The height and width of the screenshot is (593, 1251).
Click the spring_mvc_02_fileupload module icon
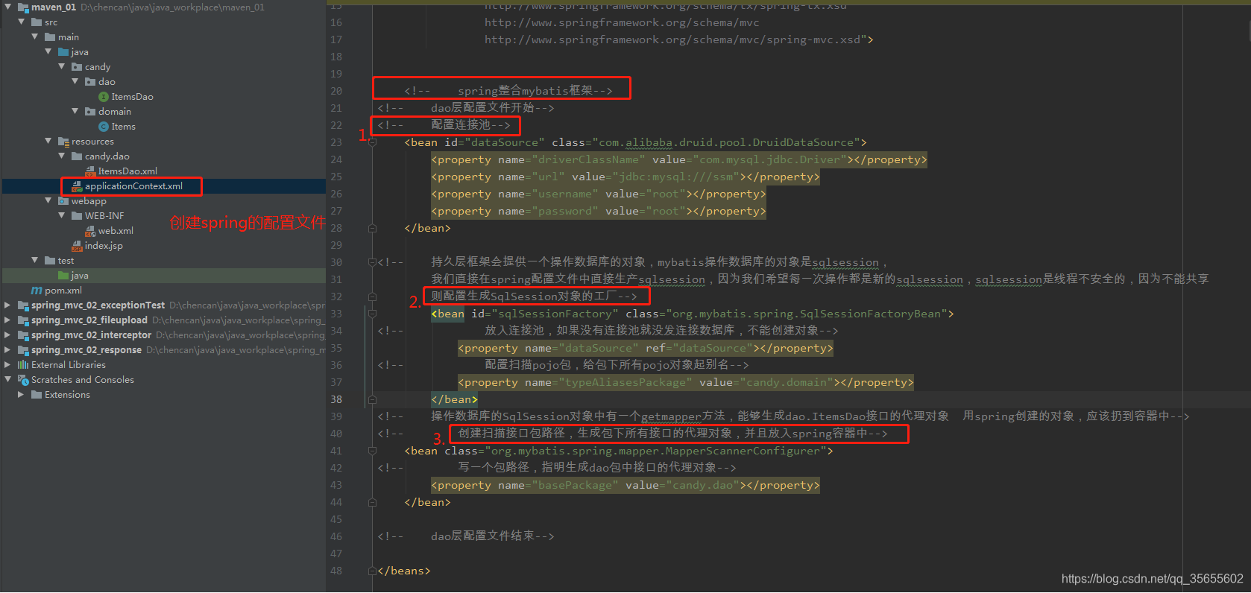click(23, 320)
